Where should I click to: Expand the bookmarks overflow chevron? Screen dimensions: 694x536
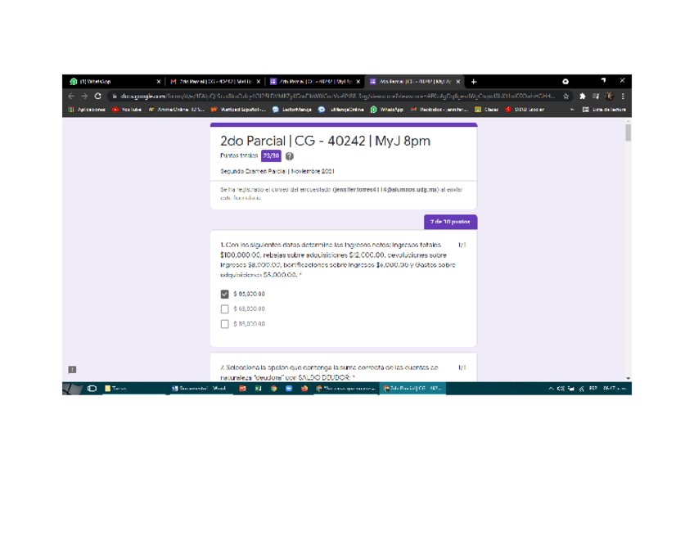[x=571, y=109]
